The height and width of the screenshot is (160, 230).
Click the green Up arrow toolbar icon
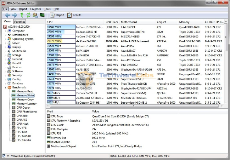point(22,15)
